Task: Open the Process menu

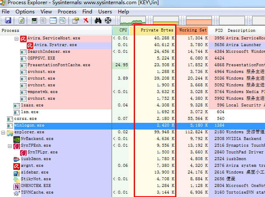Action: click(x=67, y=12)
